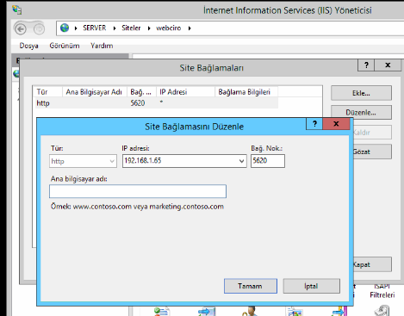
Task: Click help button of Site Bağlamasını Düzenle dialog
Action: point(314,124)
